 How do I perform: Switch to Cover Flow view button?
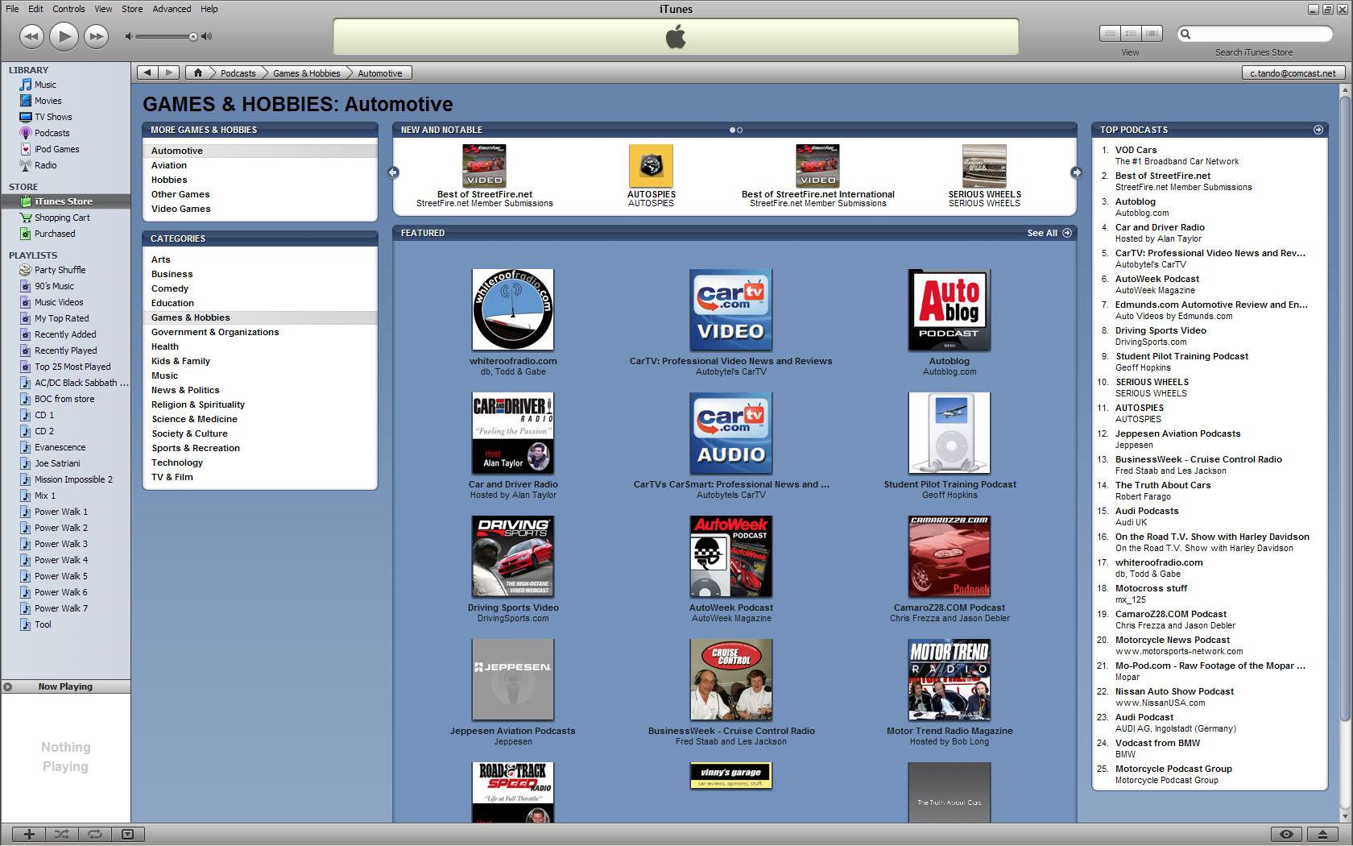1152,34
